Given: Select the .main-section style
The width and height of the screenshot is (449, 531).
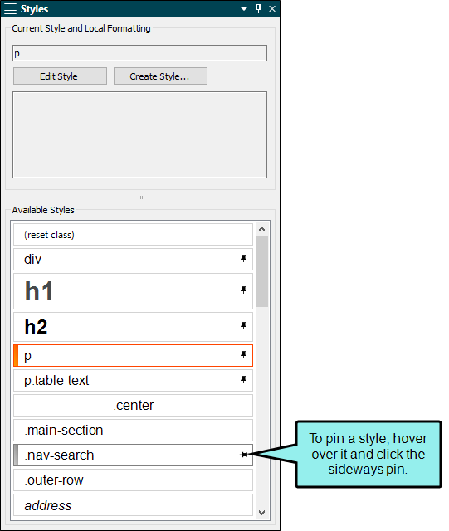Looking at the screenshot, I should point(133,430).
